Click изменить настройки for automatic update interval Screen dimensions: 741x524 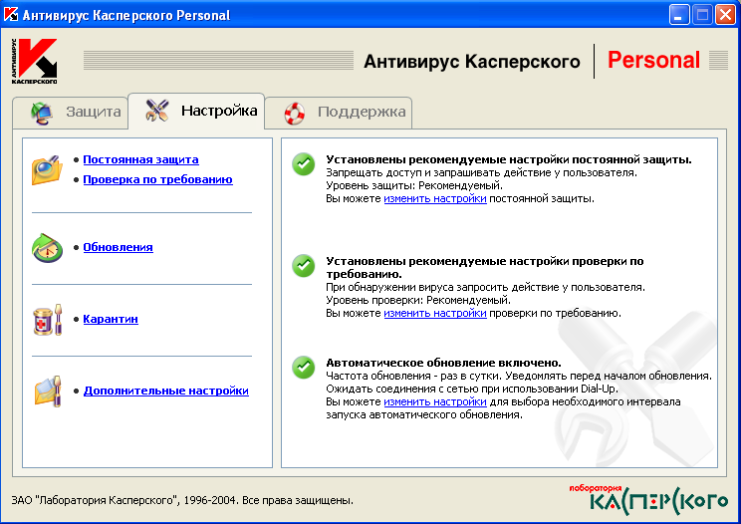point(435,401)
